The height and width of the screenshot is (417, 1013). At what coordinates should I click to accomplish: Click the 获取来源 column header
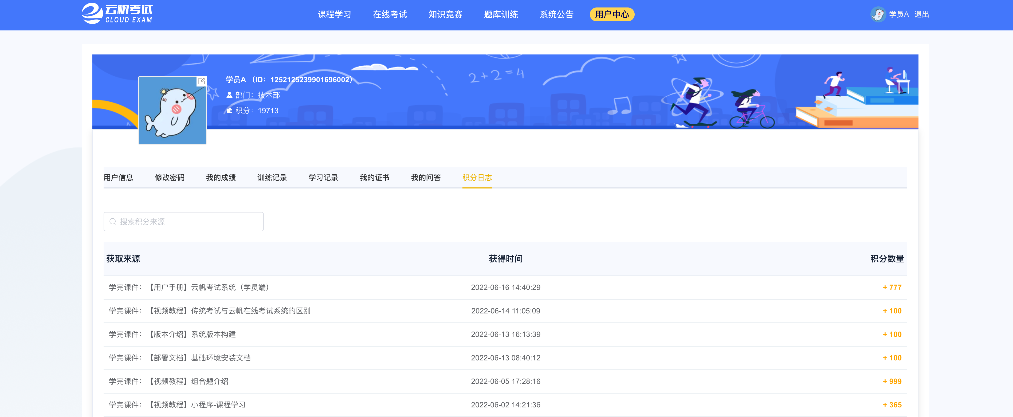(x=123, y=259)
